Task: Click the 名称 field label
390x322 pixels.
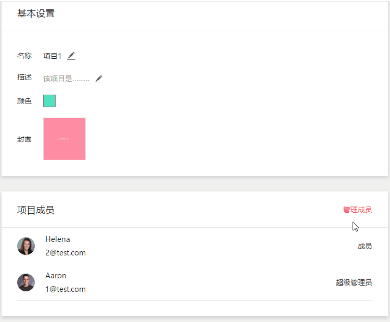Action: point(24,56)
